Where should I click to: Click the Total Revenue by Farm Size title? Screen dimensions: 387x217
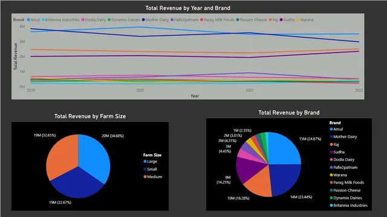click(x=90, y=116)
